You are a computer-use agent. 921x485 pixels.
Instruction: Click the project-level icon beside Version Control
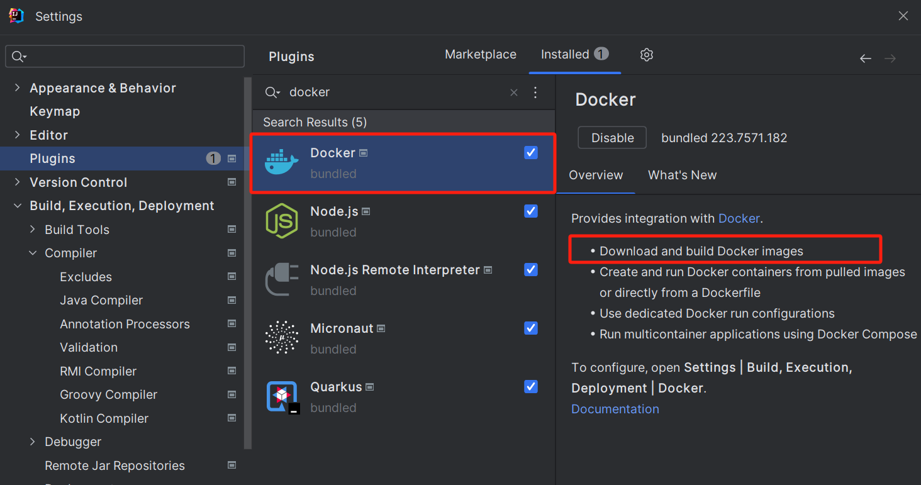coord(232,182)
